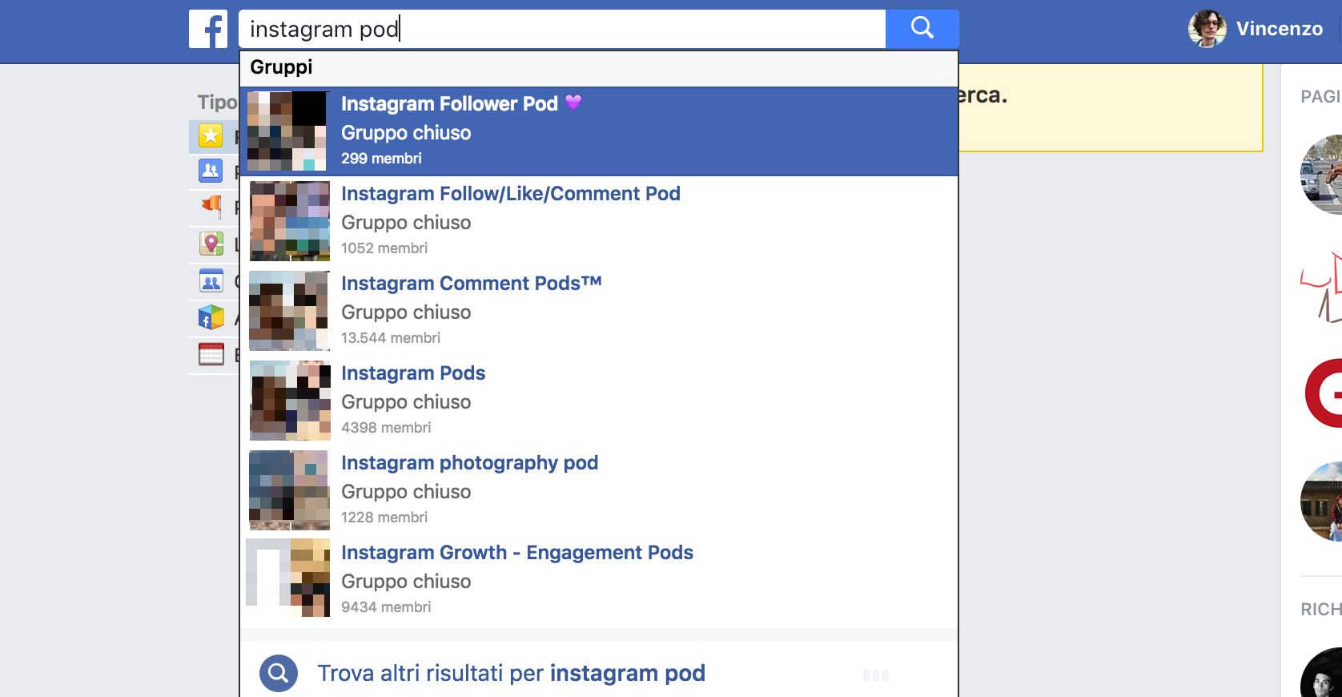Click the 1052 membri text
This screenshot has height=697, width=1342.
click(x=384, y=248)
